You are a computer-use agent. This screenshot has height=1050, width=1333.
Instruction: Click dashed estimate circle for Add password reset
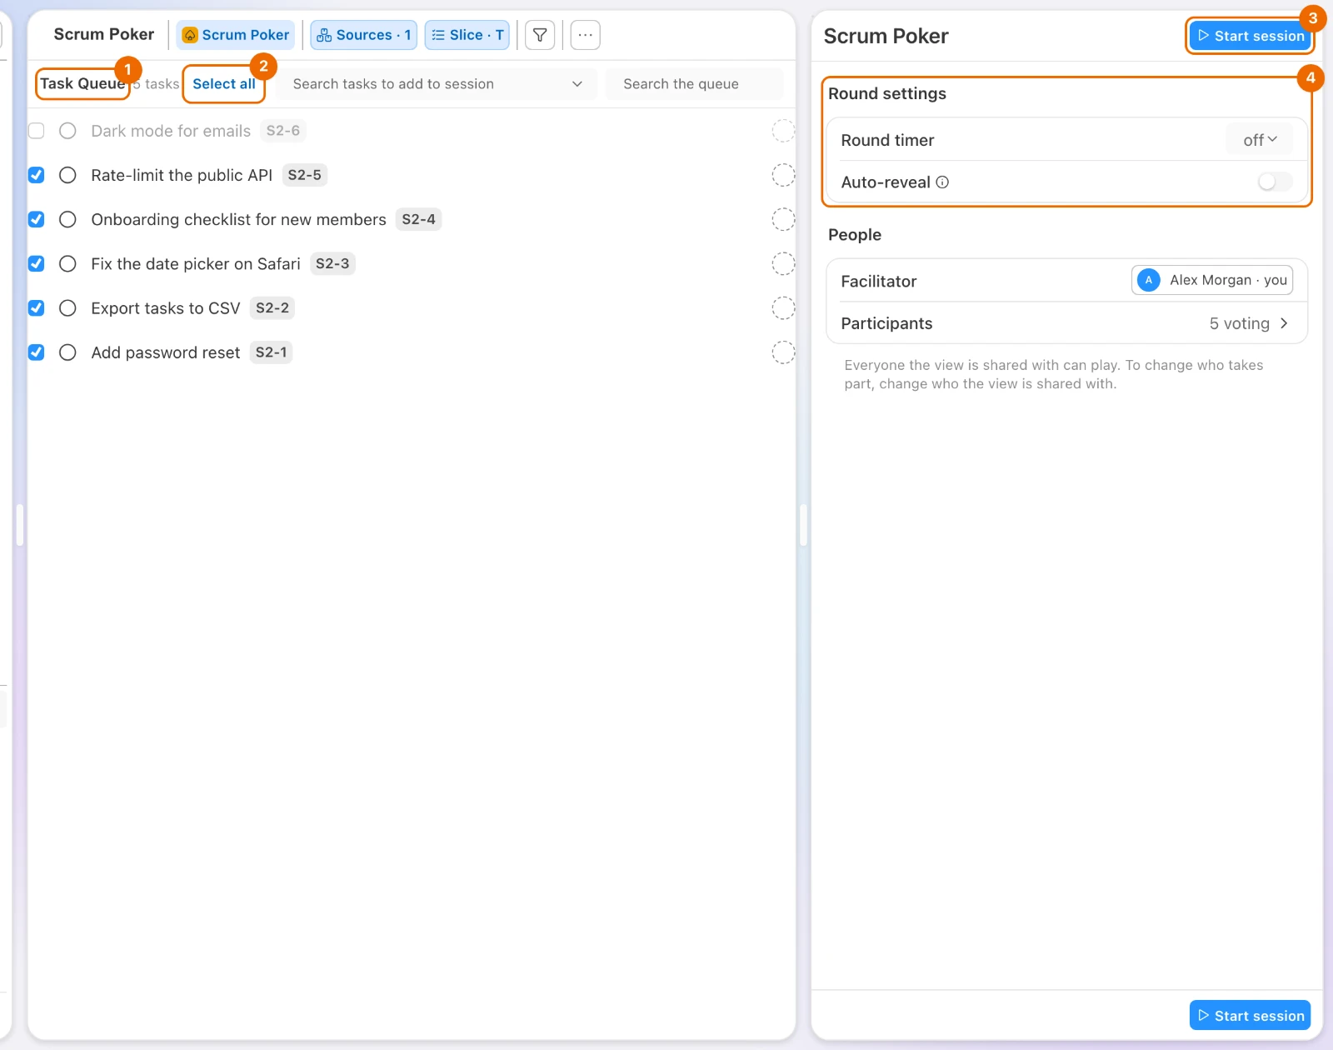pyautogui.click(x=783, y=352)
